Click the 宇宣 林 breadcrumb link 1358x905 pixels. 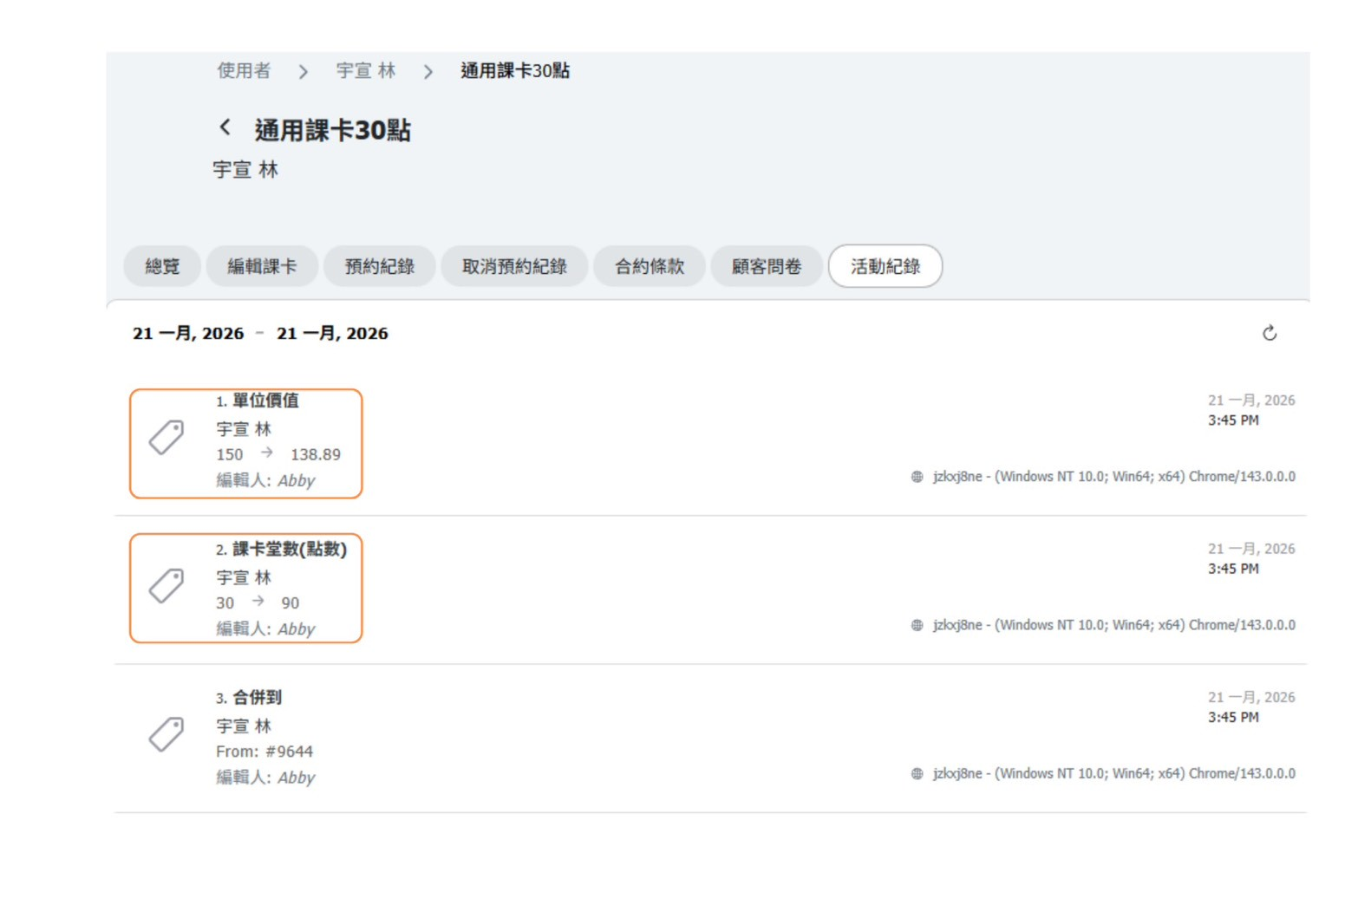[366, 71]
